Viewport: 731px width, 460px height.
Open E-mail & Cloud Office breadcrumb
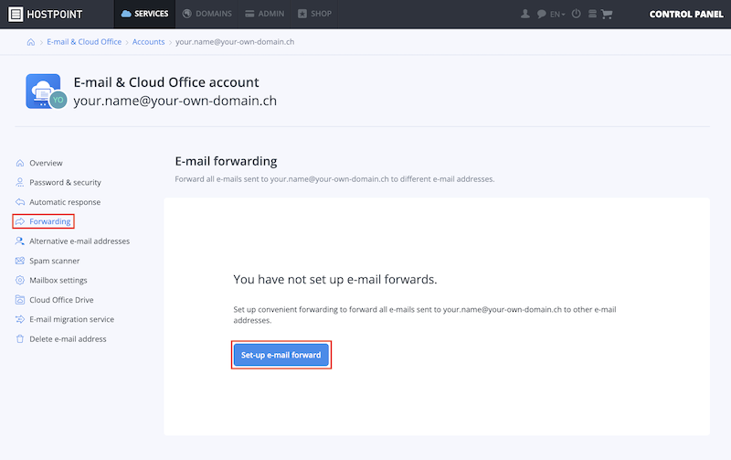(x=84, y=42)
